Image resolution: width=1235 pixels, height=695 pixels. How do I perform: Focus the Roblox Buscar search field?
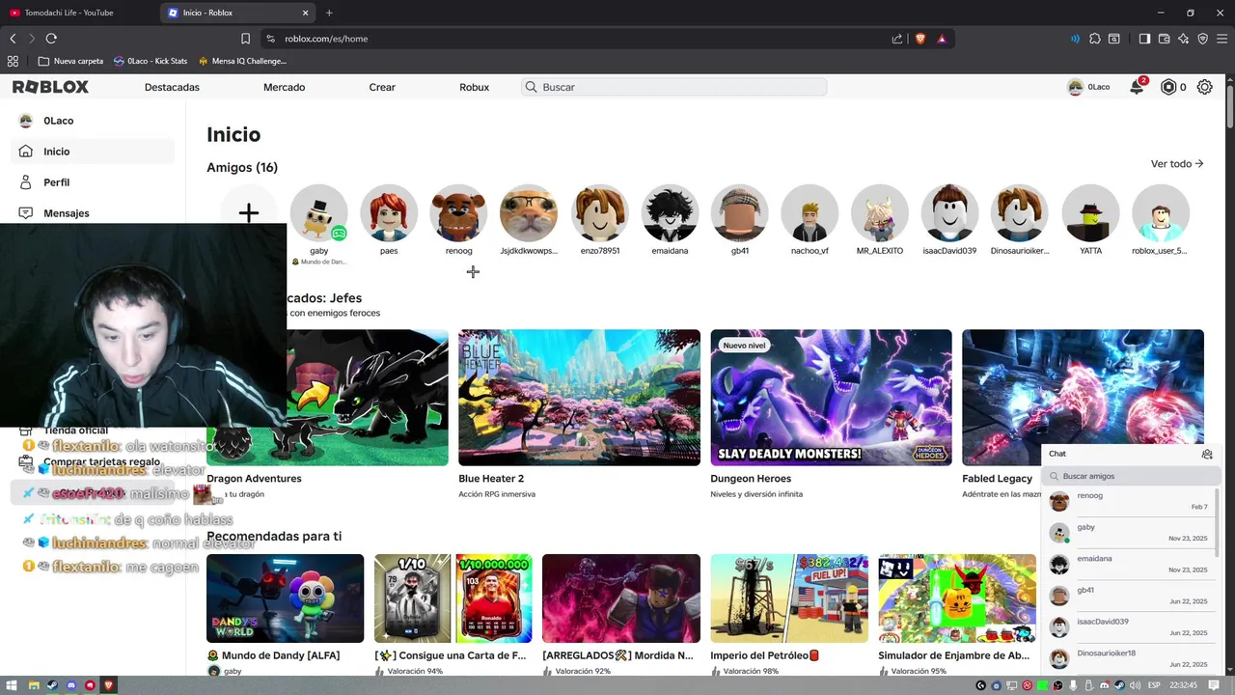674,87
